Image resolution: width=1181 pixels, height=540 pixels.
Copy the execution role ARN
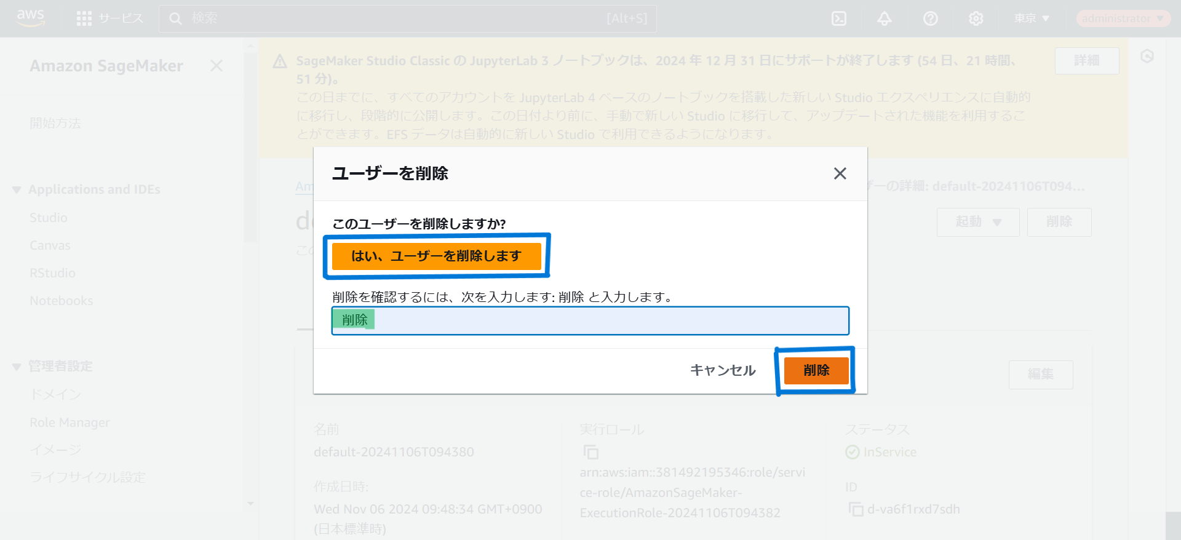[591, 453]
